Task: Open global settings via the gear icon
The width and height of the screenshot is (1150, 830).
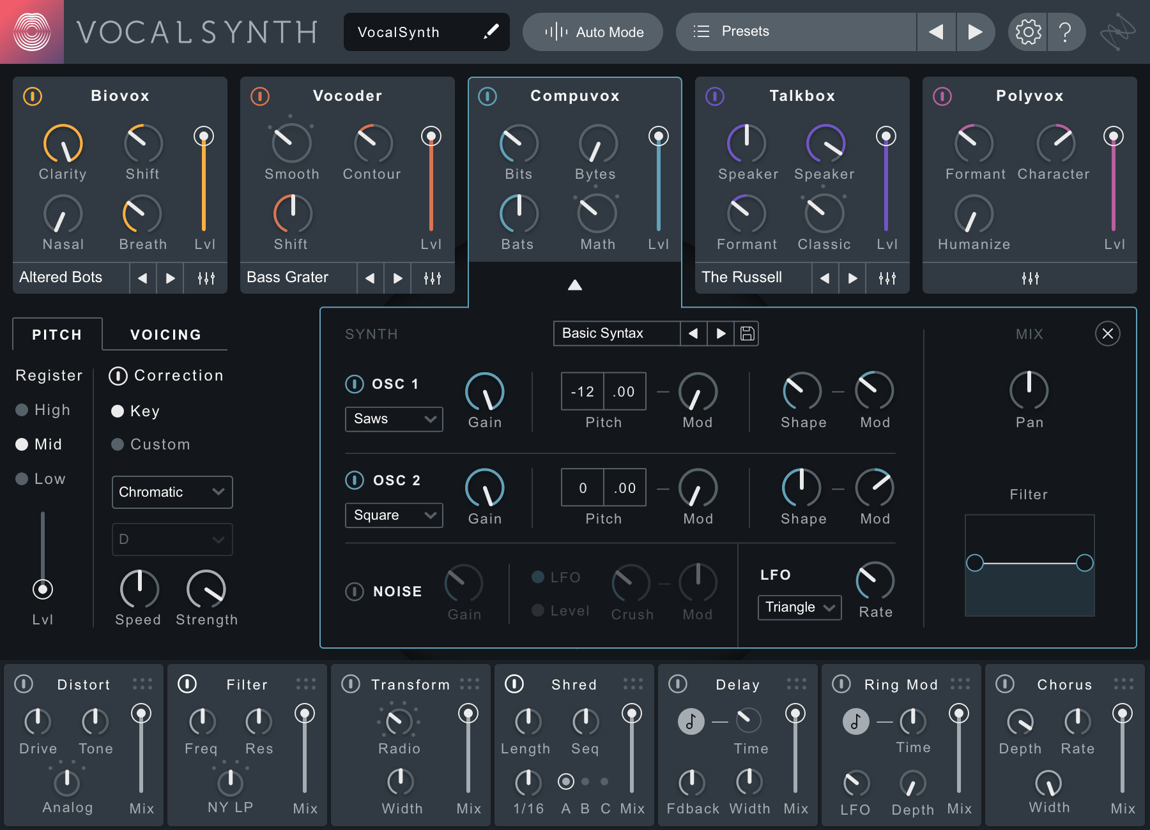Action: (x=1027, y=31)
